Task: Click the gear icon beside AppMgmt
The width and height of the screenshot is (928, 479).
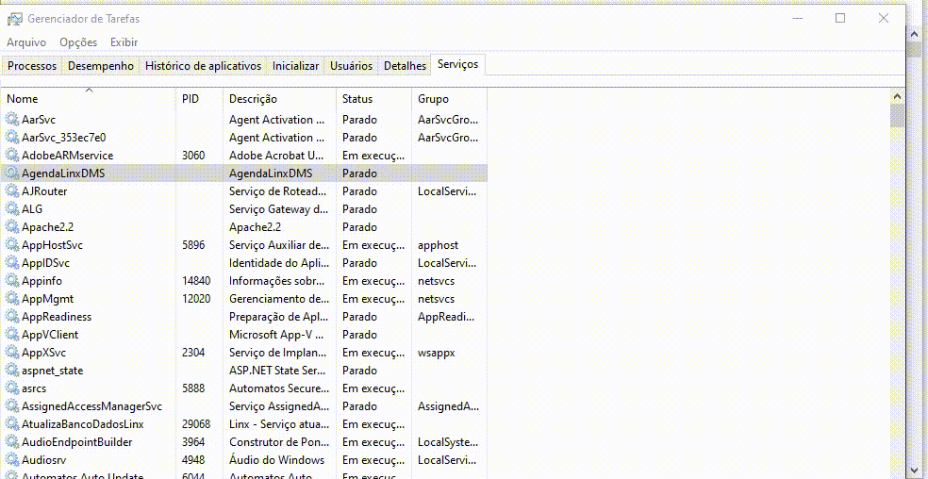Action: pyautogui.click(x=12, y=299)
